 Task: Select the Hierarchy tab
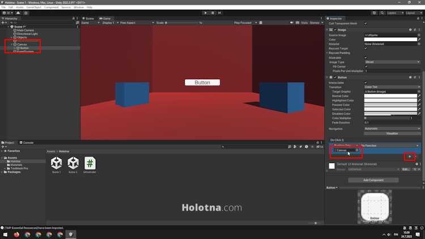[x=10, y=19]
